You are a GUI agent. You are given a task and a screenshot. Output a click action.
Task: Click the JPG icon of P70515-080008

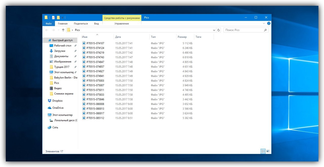click(84, 104)
